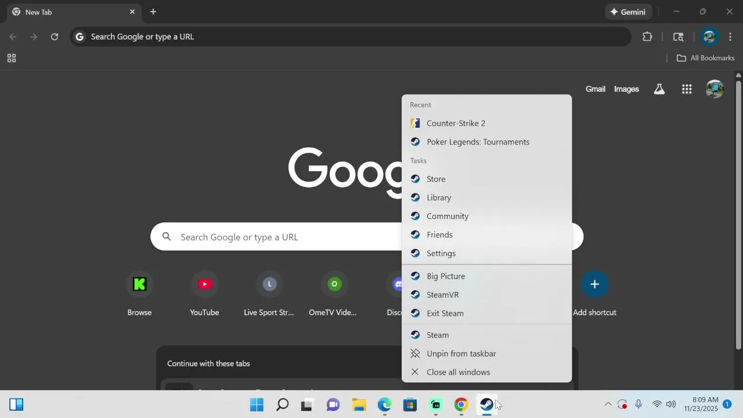Focus the Chrome address bar
Screen dimensions: 743x418
coord(351,37)
